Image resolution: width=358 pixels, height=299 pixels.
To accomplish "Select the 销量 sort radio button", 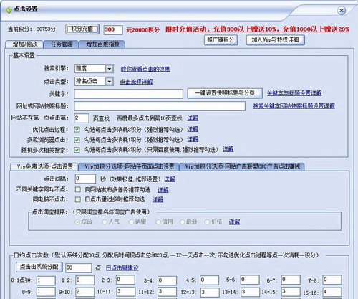I will point(131,222).
